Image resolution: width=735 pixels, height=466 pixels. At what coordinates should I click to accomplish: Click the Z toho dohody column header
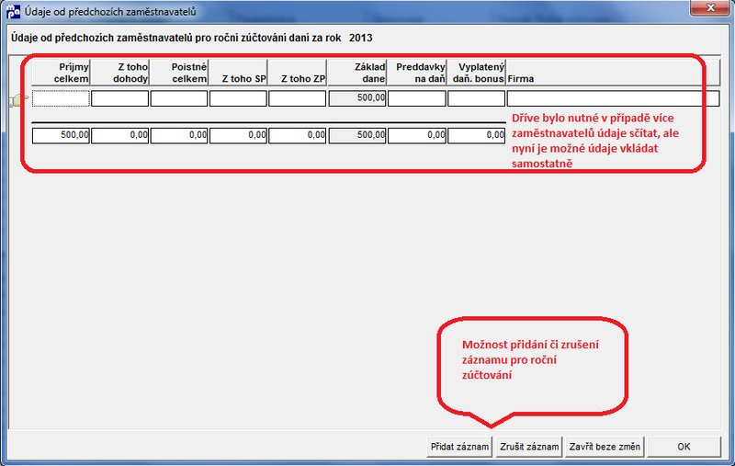120,73
